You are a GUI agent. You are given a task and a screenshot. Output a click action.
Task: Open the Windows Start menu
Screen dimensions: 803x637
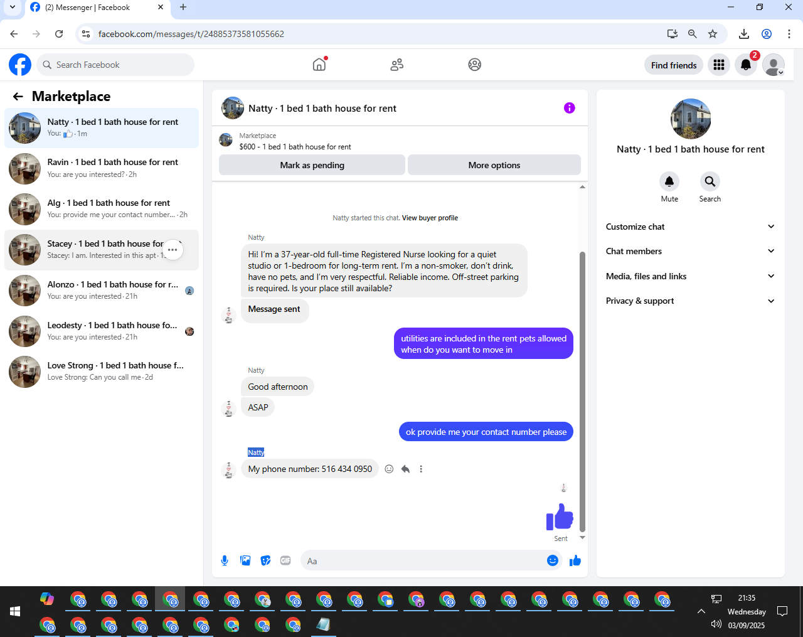click(x=15, y=611)
